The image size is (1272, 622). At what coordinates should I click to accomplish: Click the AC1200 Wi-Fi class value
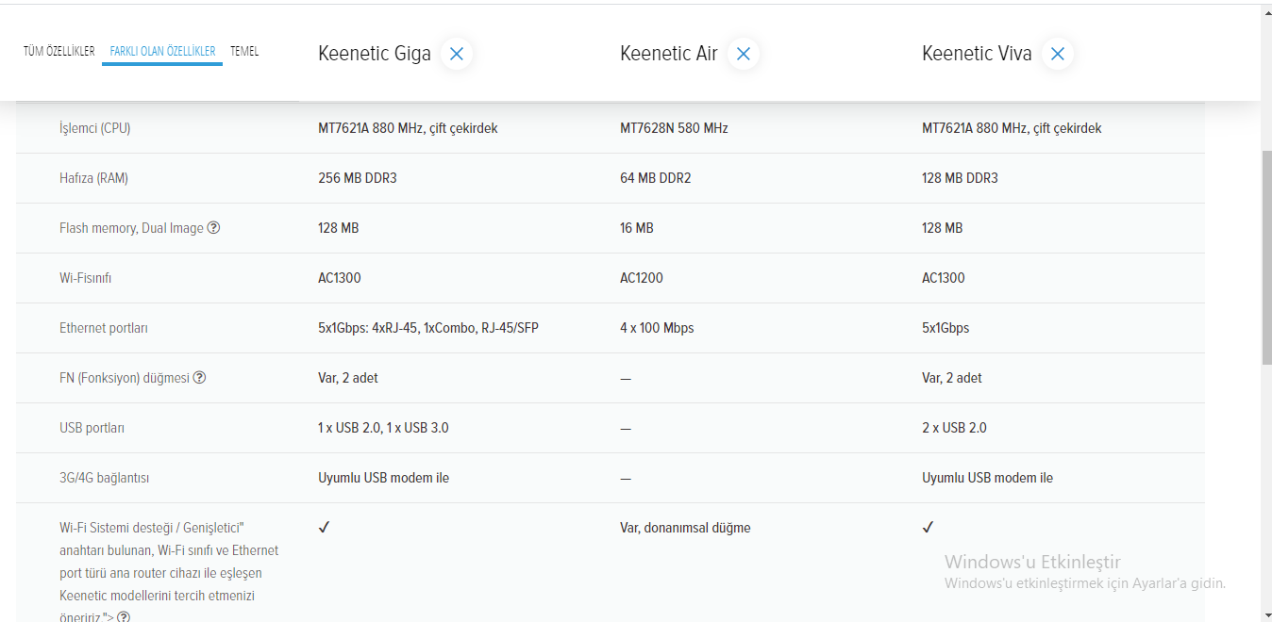(642, 278)
